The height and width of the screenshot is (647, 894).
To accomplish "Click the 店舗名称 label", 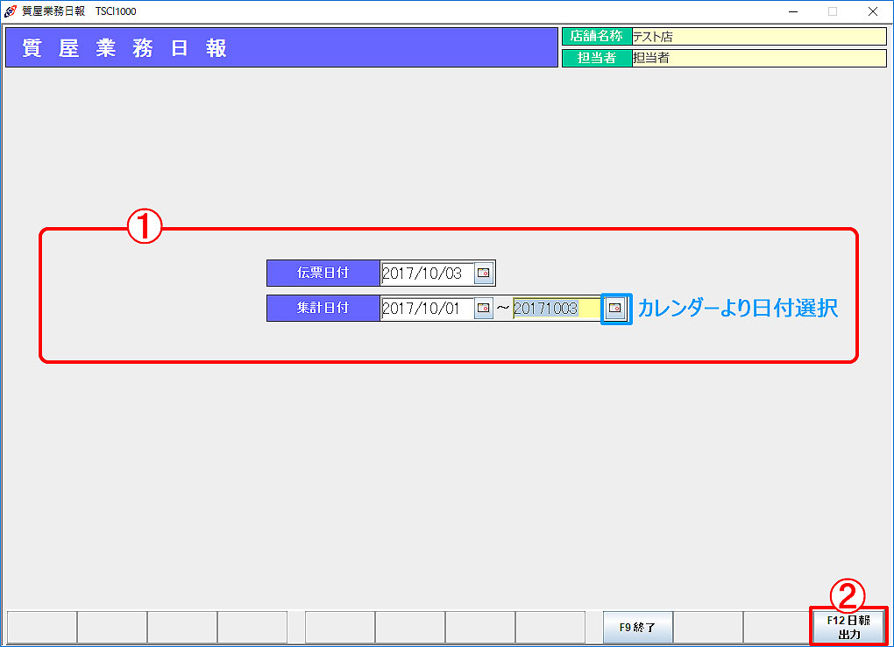I will click(597, 37).
